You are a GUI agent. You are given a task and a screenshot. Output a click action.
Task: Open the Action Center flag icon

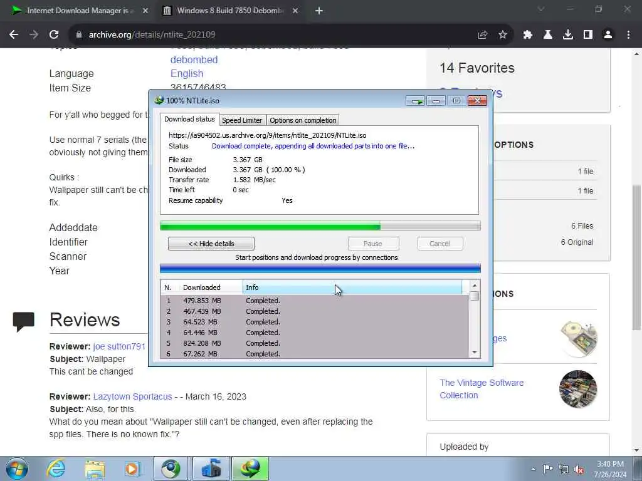point(548,468)
